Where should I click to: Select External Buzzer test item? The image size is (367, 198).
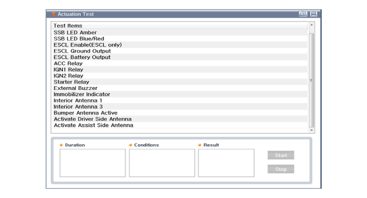click(179, 88)
